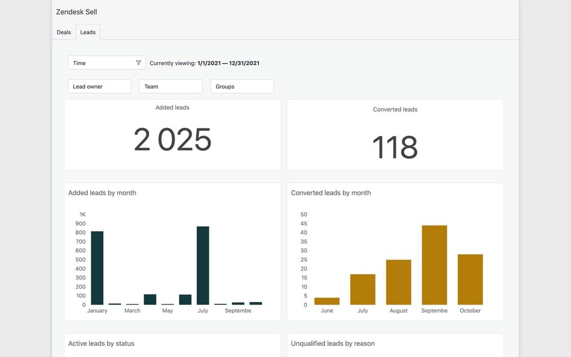This screenshot has width=571, height=357.
Task: Click the October bar in Converted leads chart
Action: pos(470,280)
